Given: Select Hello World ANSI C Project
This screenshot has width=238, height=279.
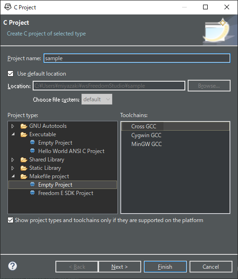Looking at the screenshot, I should pos(71,151).
